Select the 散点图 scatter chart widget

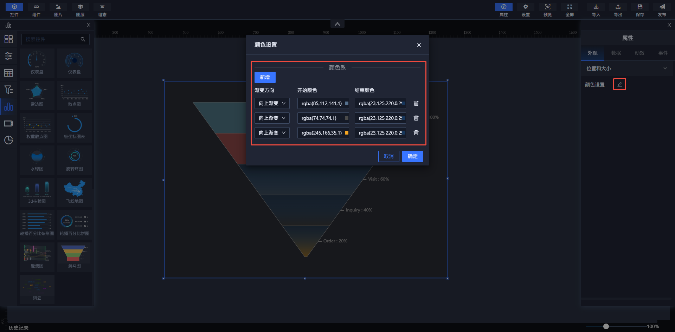(x=75, y=95)
